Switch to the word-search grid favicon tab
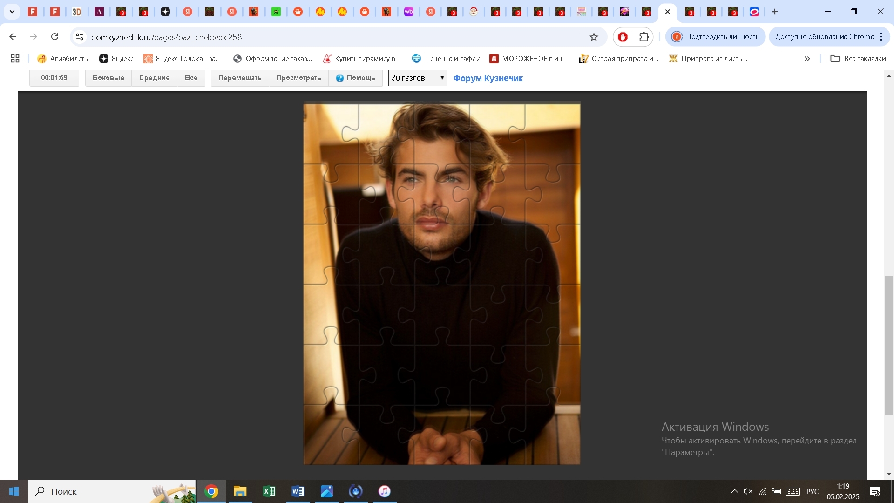 click(x=582, y=12)
